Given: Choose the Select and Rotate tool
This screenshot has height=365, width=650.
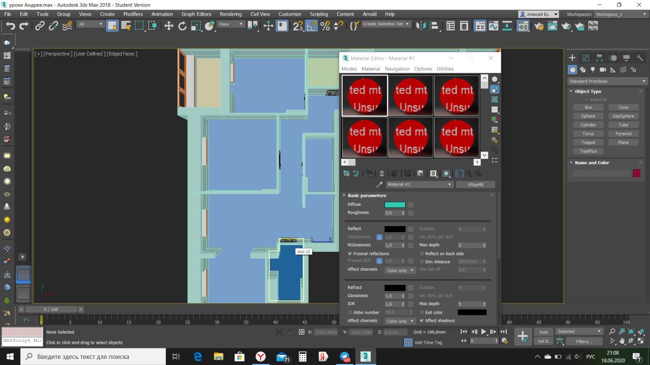Looking at the screenshot, I should (182, 26).
